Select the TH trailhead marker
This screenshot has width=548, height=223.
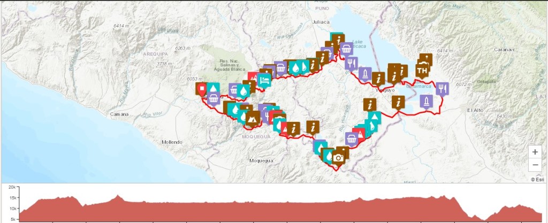point(422,71)
